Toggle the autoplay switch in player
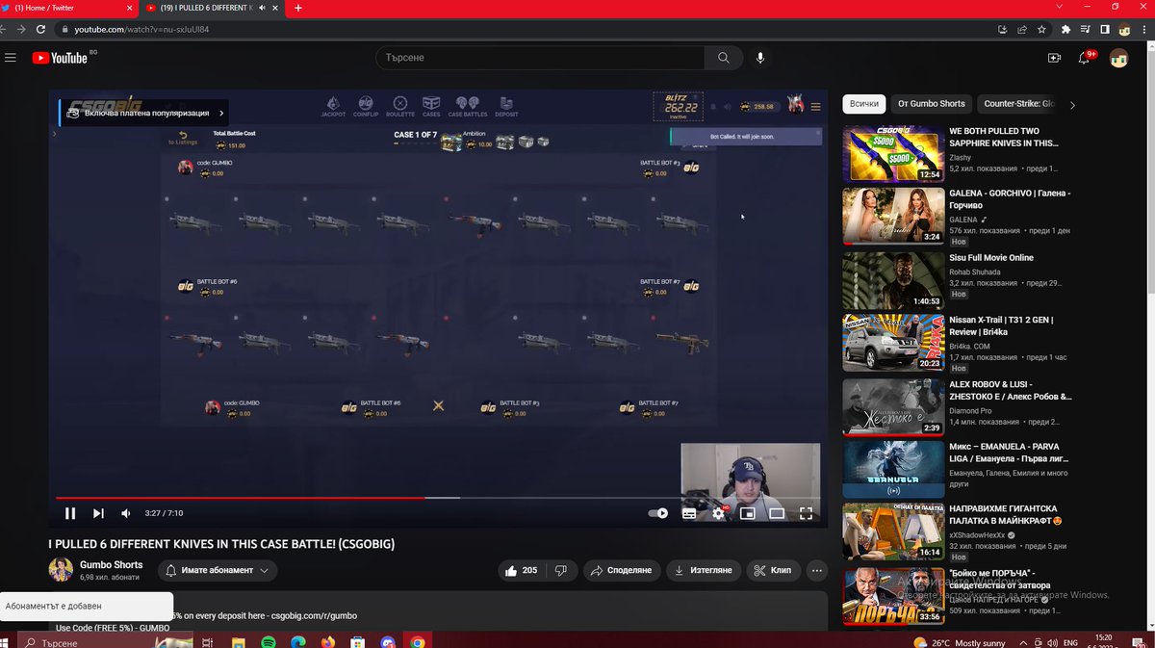 (x=658, y=513)
